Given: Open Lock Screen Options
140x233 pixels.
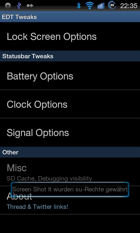Looking at the screenshot, I should [70, 36].
